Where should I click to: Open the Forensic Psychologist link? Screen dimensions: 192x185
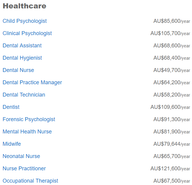click(x=29, y=119)
